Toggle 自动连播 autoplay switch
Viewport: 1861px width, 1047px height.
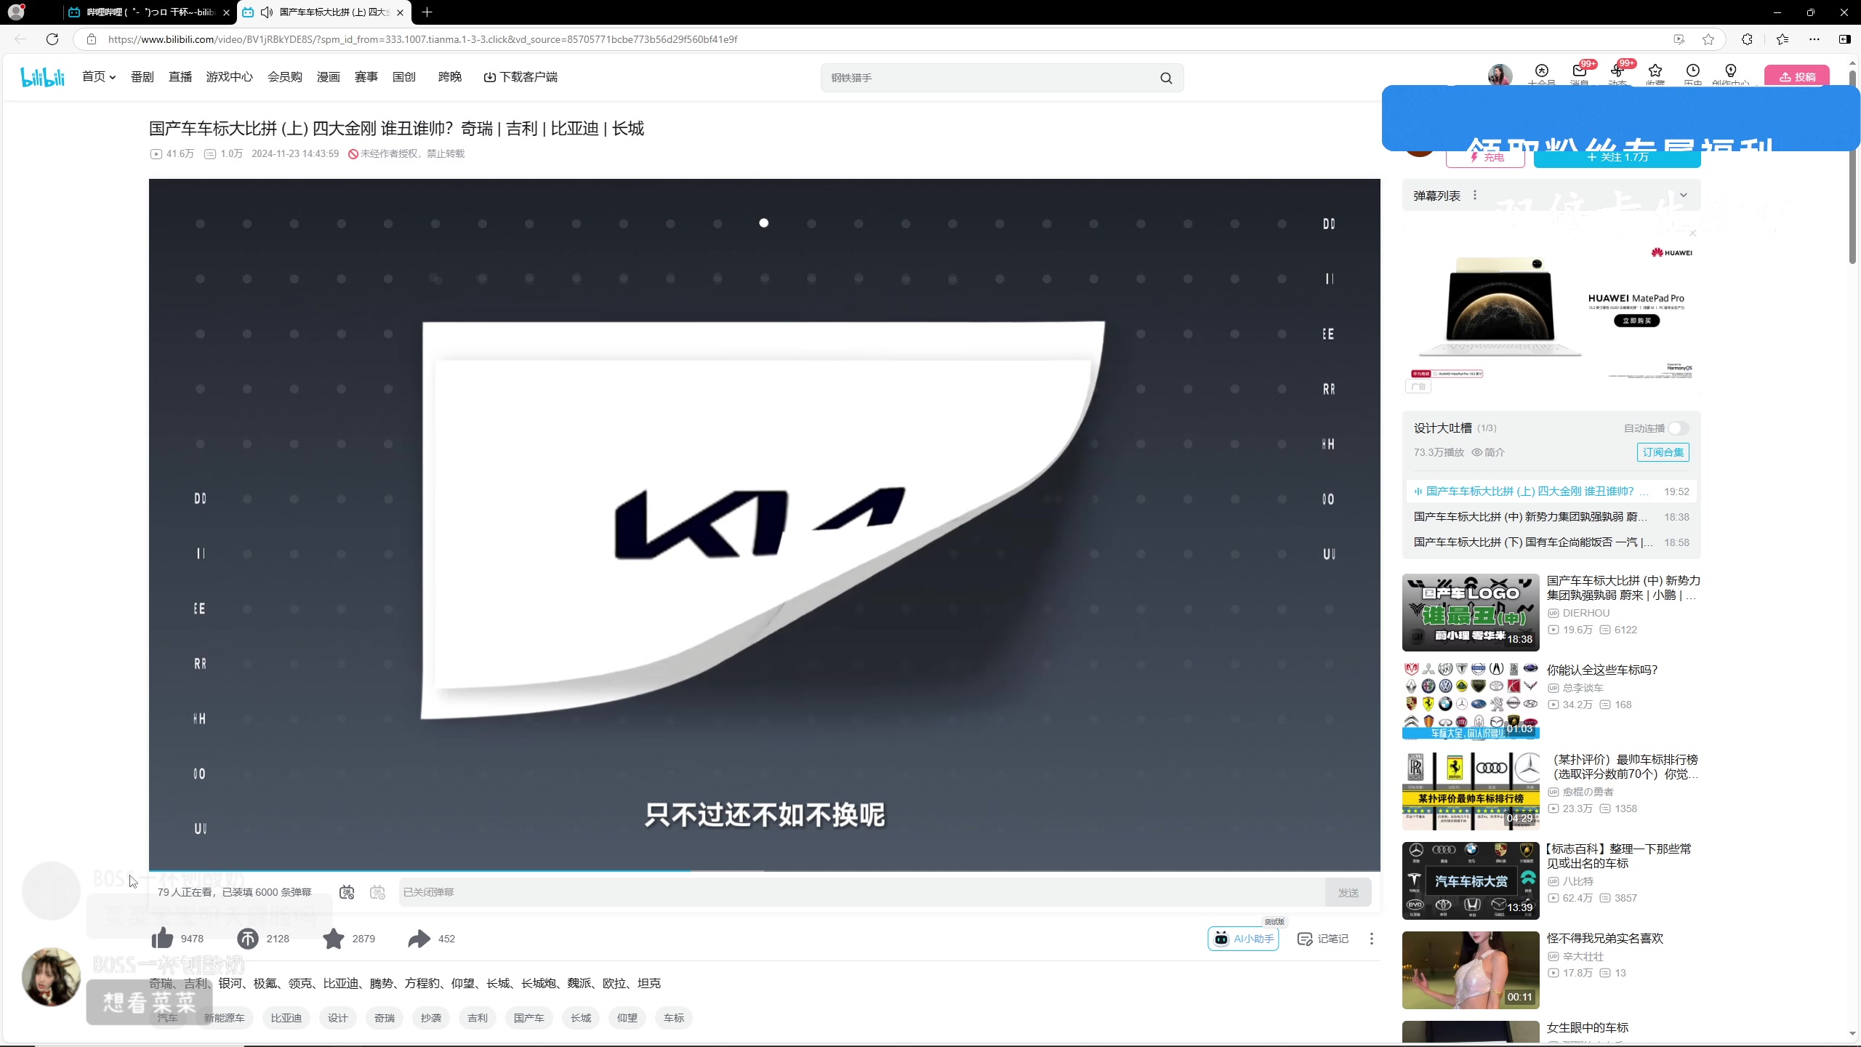point(1678,428)
